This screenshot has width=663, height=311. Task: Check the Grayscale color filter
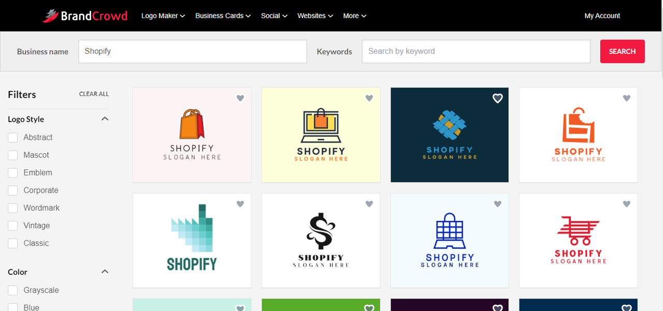(13, 290)
